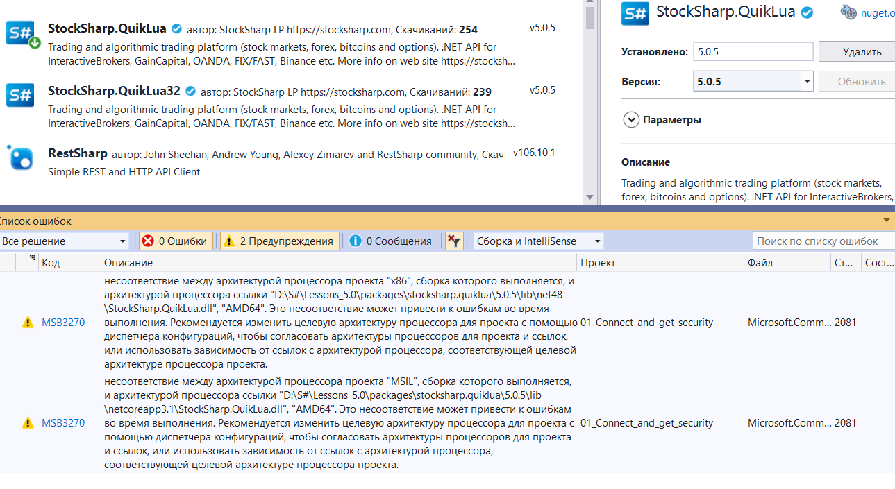
Task: Click the Обновить button
Action: coord(857,81)
